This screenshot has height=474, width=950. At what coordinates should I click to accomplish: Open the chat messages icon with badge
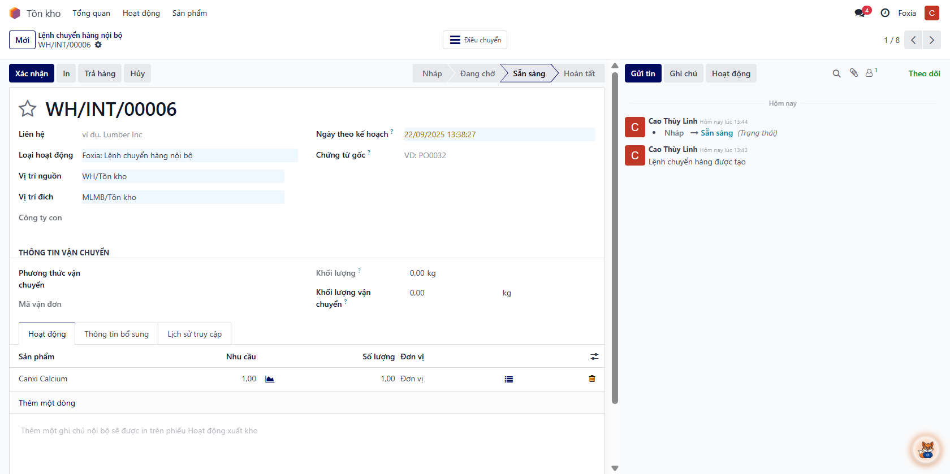(x=860, y=13)
